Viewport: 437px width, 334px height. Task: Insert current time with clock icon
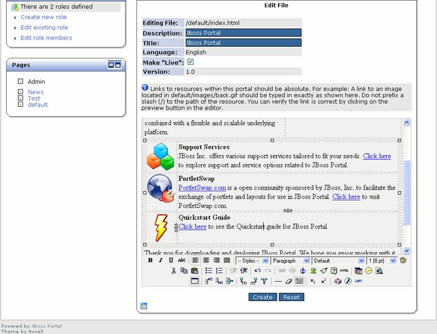click(369, 271)
